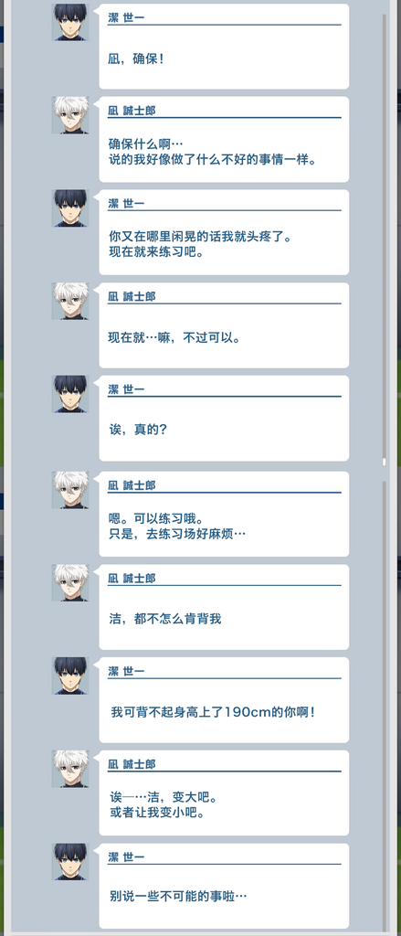Click Nagi's avatar next to '确保什么啊…' message

70,115
